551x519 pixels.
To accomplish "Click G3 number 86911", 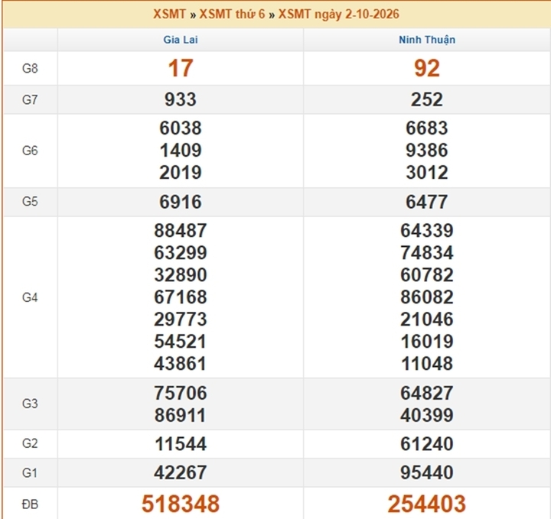I will 181,416.
